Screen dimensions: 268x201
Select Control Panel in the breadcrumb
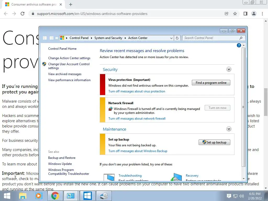tap(79, 38)
